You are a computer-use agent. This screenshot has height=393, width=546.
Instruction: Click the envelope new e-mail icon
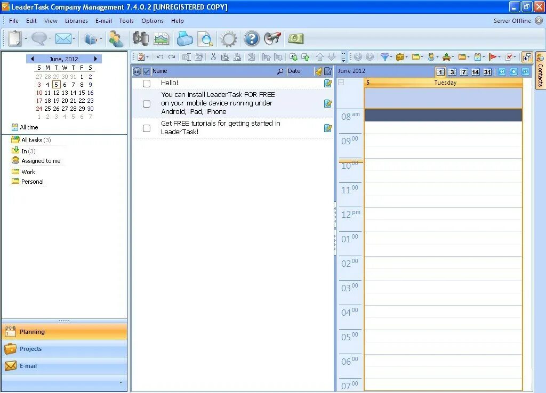click(x=63, y=38)
